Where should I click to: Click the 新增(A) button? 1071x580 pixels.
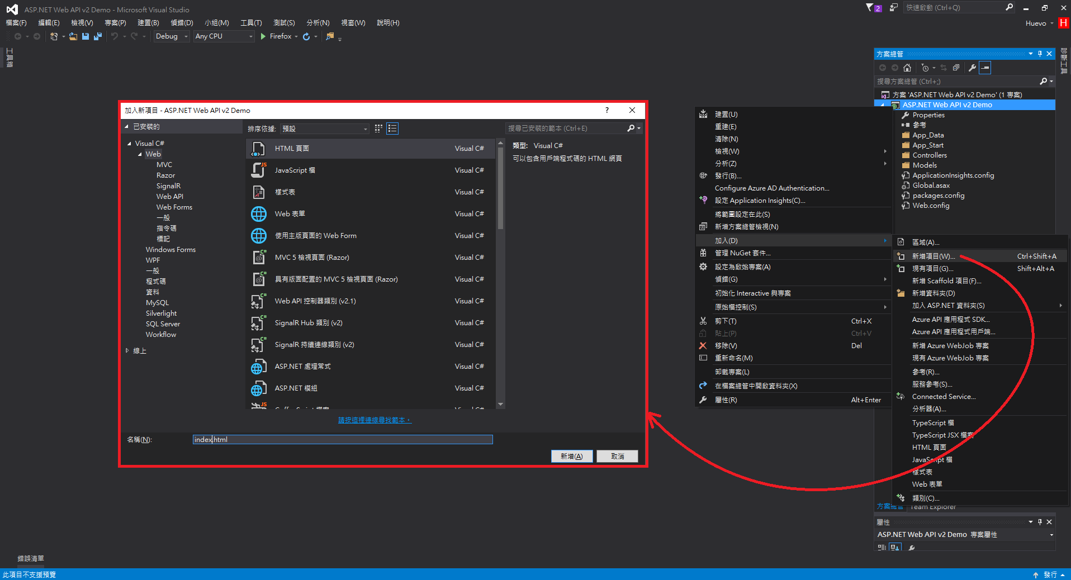tap(572, 457)
